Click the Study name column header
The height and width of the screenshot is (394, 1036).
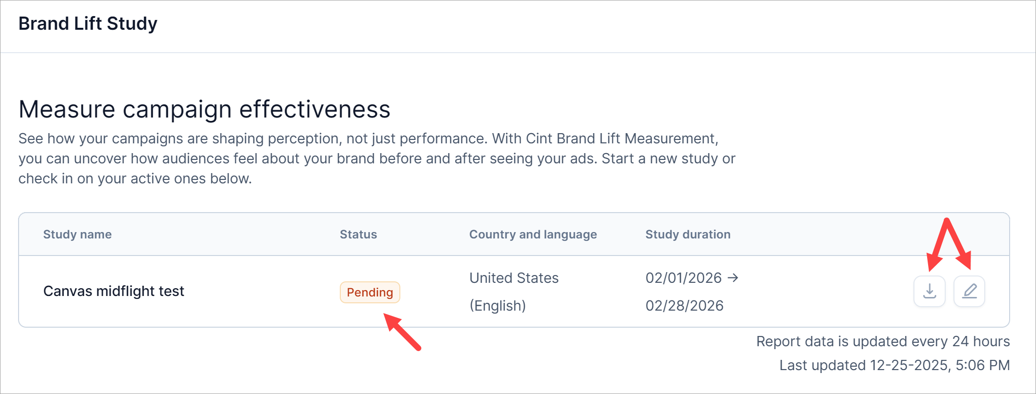pyautogui.click(x=77, y=235)
